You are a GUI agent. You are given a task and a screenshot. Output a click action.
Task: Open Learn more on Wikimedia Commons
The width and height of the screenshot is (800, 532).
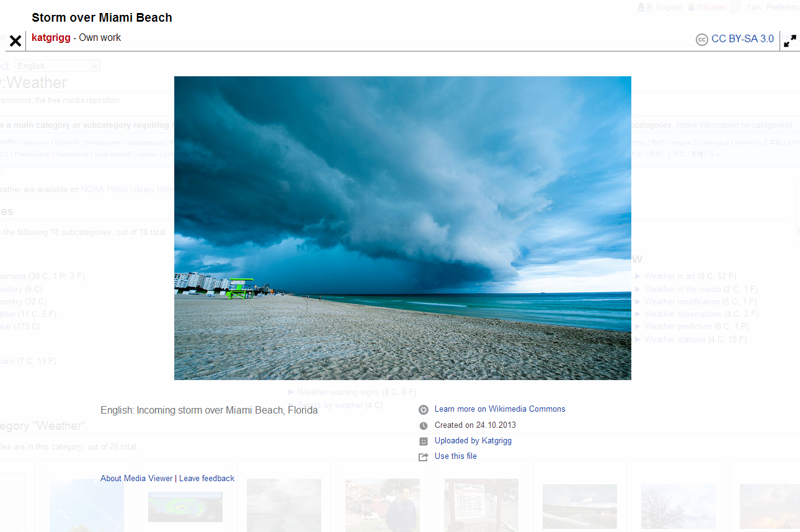(x=500, y=409)
